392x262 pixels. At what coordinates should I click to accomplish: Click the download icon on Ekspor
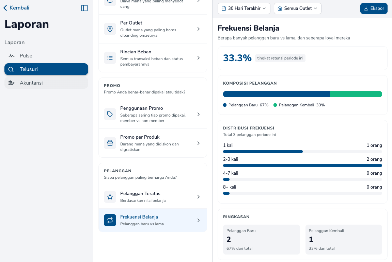366,8
